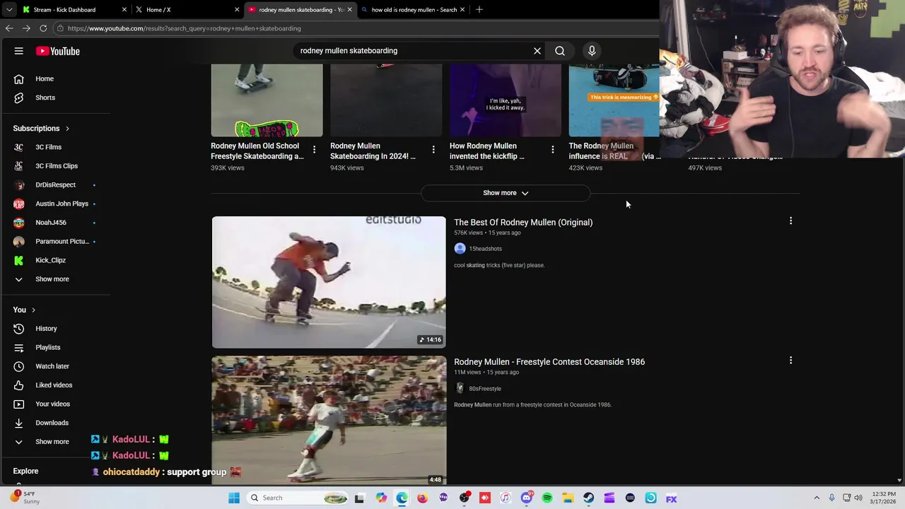905x509 pixels.
Task: Visit the 80sFreestyle channel
Action: pos(484,389)
